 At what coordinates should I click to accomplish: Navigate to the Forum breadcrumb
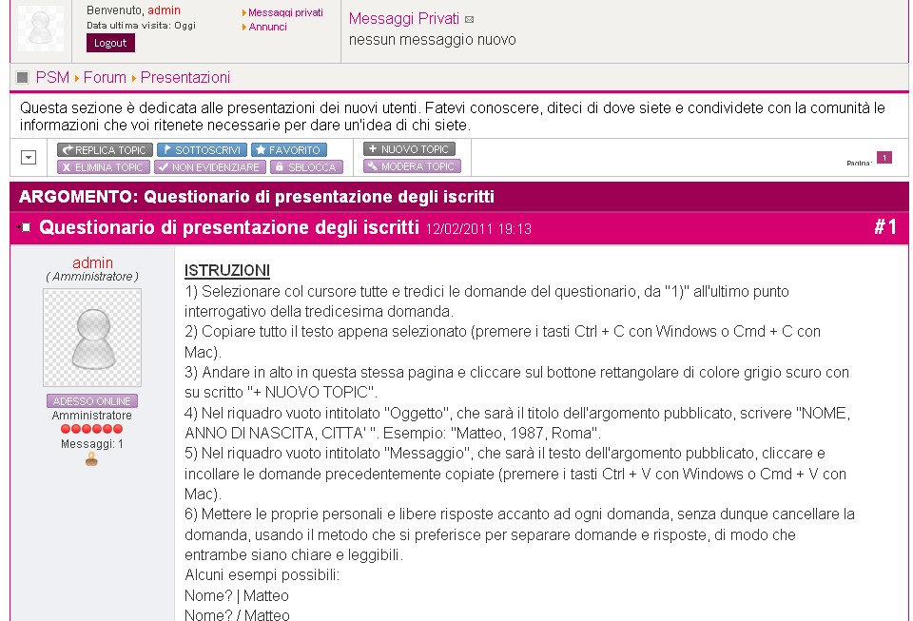pos(105,77)
